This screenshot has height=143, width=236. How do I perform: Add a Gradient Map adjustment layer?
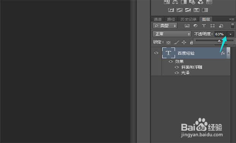point(205,10)
